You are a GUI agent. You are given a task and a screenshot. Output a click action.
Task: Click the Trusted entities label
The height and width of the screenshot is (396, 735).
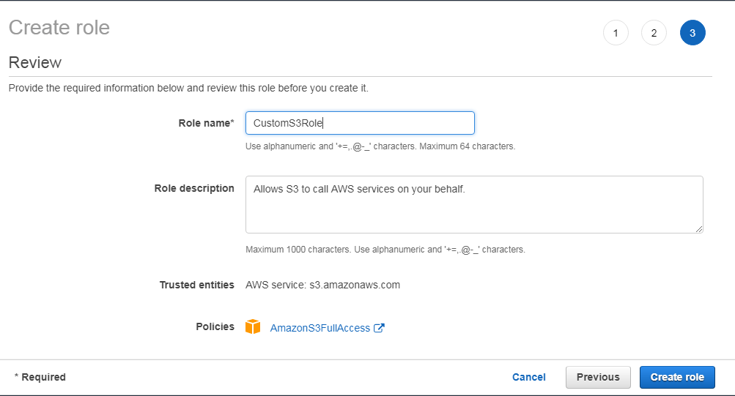[197, 285]
